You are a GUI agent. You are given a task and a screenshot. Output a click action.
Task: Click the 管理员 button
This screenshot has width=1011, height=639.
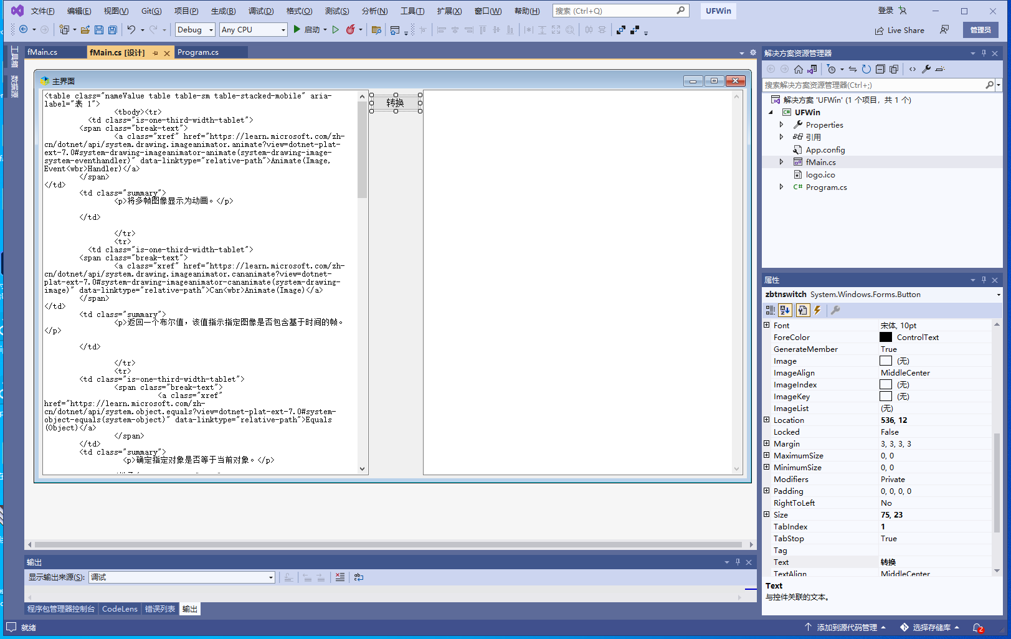tap(980, 30)
